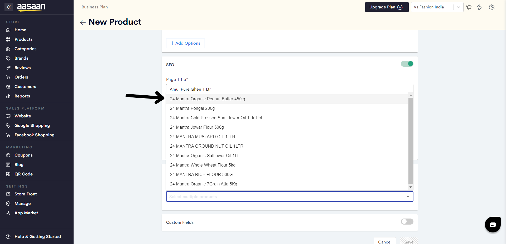This screenshot has width=506, height=244.
Task: Click the Save button
Action: point(409,241)
